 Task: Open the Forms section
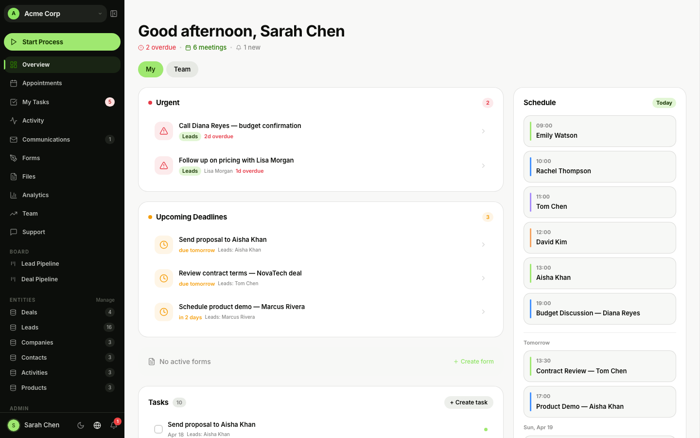(x=31, y=158)
